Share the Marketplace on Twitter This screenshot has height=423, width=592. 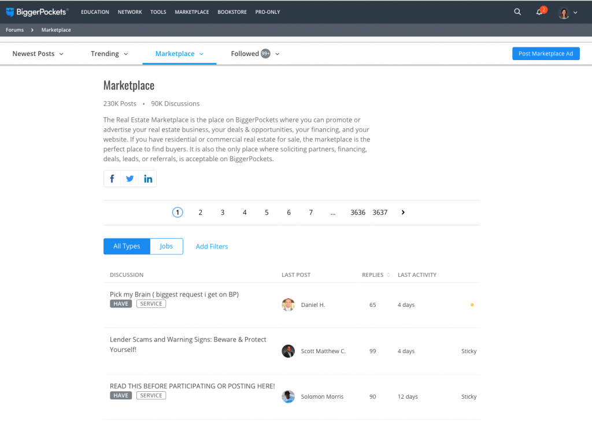point(130,179)
